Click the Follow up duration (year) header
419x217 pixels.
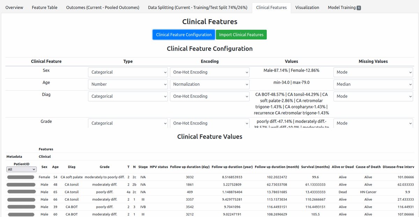[x=232, y=167]
